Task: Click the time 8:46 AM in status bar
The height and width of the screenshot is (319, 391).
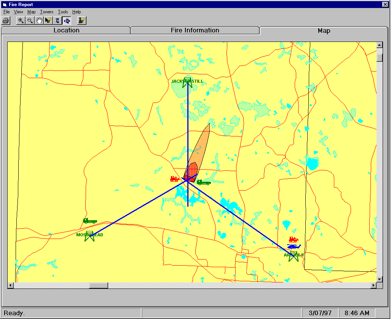Action: point(357,313)
